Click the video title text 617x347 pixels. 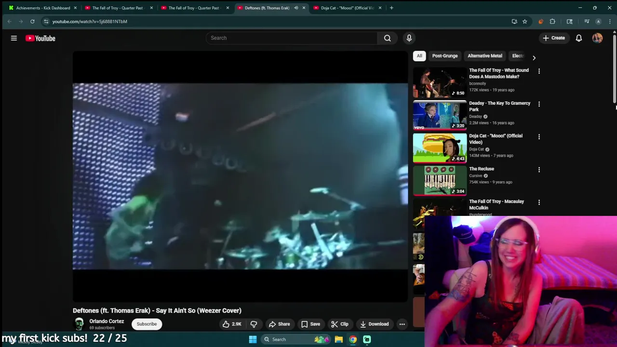[x=157, y=310]
